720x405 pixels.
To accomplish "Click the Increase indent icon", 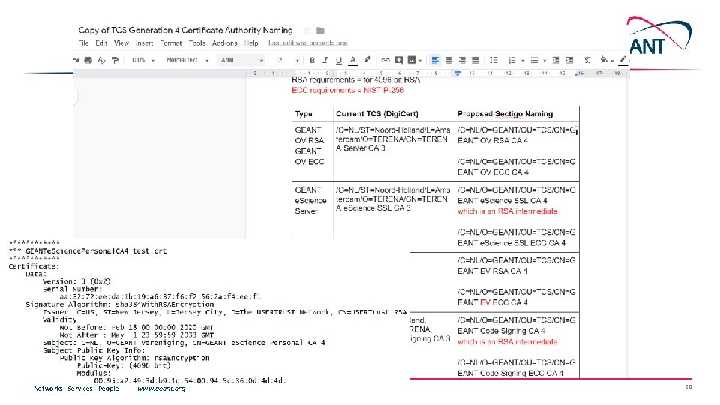I will coord(569,60).
